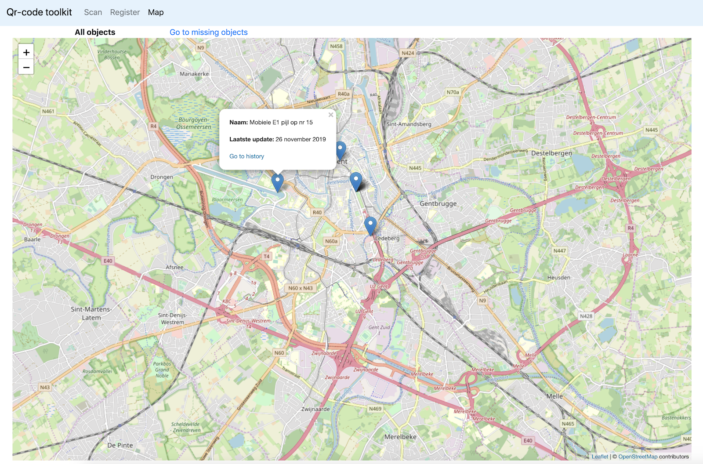Click the popup date '26 november 2019'
The width and height of the screenshot is (703, 464).
(x=301, y=139)
